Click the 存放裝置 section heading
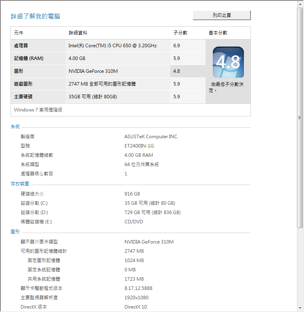Screen dimensions: 304x312 click(x=20, y=183)
